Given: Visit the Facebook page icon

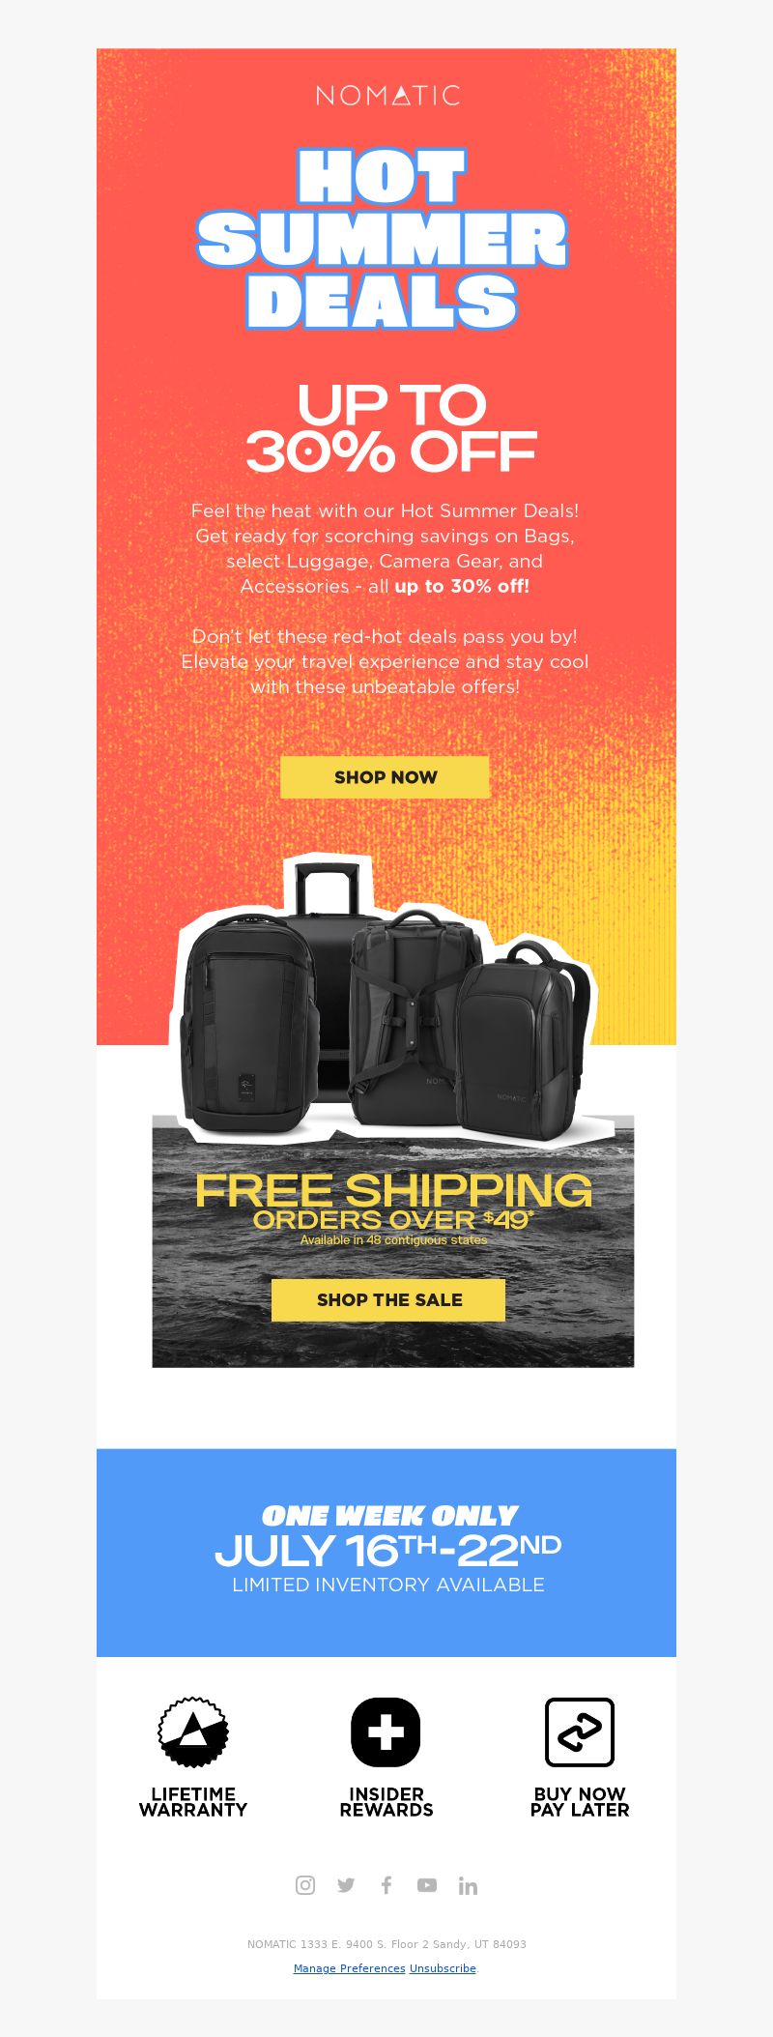Looking at the screenshot, I should (386, 1885).
